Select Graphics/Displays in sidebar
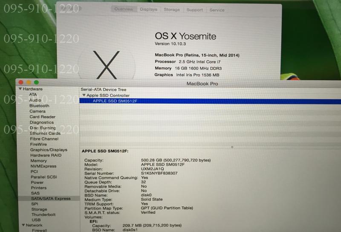The height and width of the screenshot is (232, 341). pos(49,150)
